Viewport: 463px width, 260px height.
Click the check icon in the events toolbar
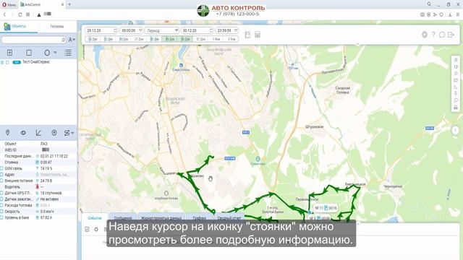pyautogui.click(x=87, y=229)
